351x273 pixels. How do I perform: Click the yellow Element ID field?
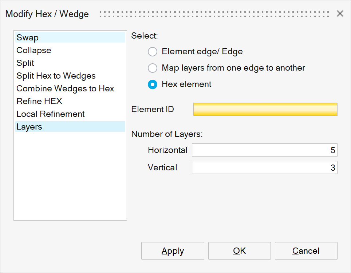(265, 109)
